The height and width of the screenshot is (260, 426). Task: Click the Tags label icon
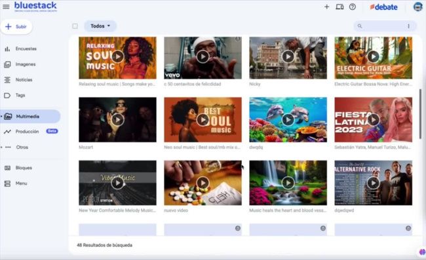click(x=7, y=95)
